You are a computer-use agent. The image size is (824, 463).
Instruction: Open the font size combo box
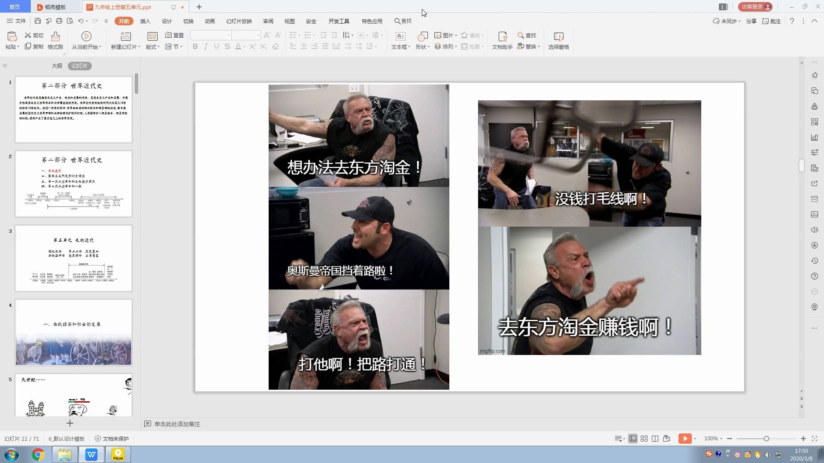point(246,35)
